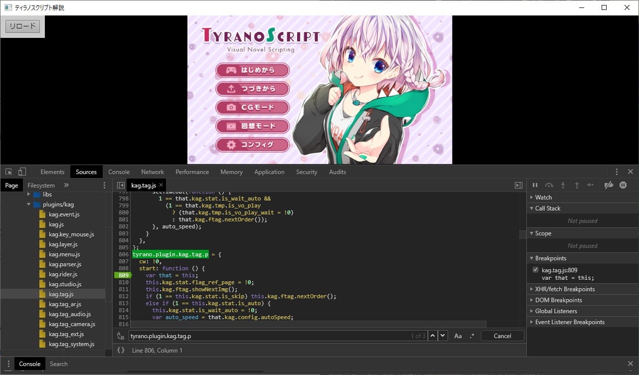Hide the file navigator pane
Image resolution: width=639 pixels, height=375 pixels.
[121, 186]
